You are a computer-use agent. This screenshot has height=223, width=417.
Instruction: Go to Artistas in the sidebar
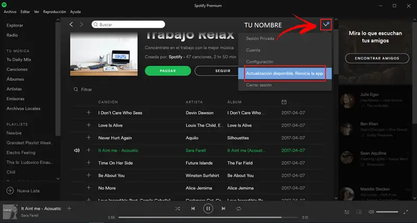[x=14, y=89]
